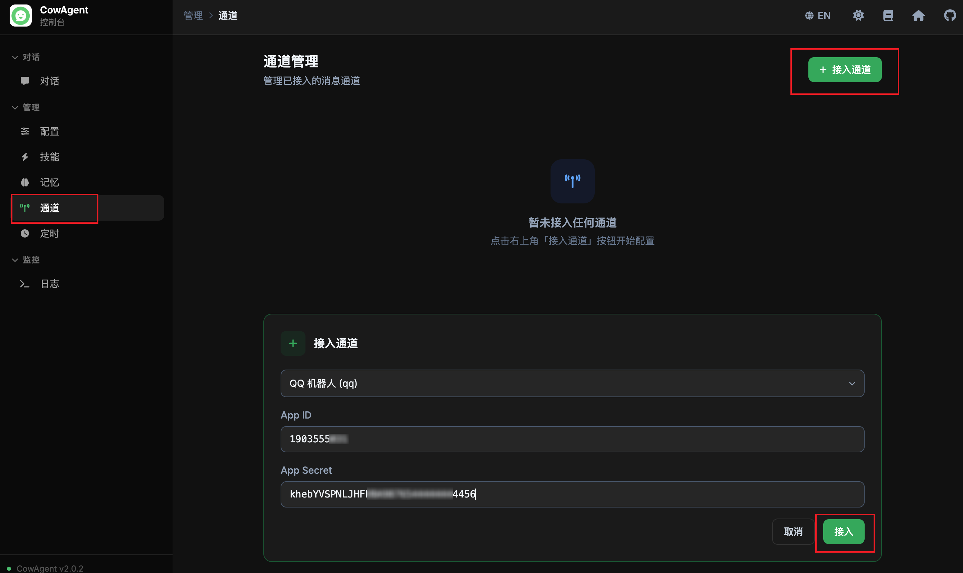The height and width of the screenshot is (573, 963).
Task: Click 取消 to cancel form
Action: tap(793, 532)
